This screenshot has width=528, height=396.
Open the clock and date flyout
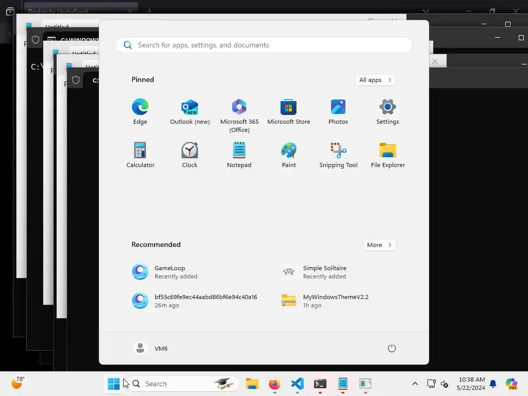tap(471, 384)
